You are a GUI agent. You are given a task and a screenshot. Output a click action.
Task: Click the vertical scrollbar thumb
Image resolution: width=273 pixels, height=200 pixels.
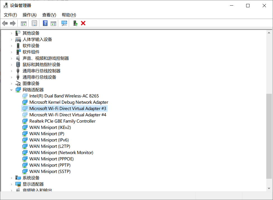coord(269,136)
